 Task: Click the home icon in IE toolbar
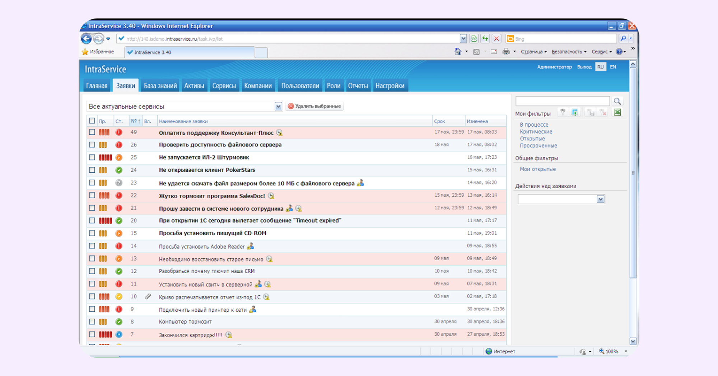coord(458,52)
